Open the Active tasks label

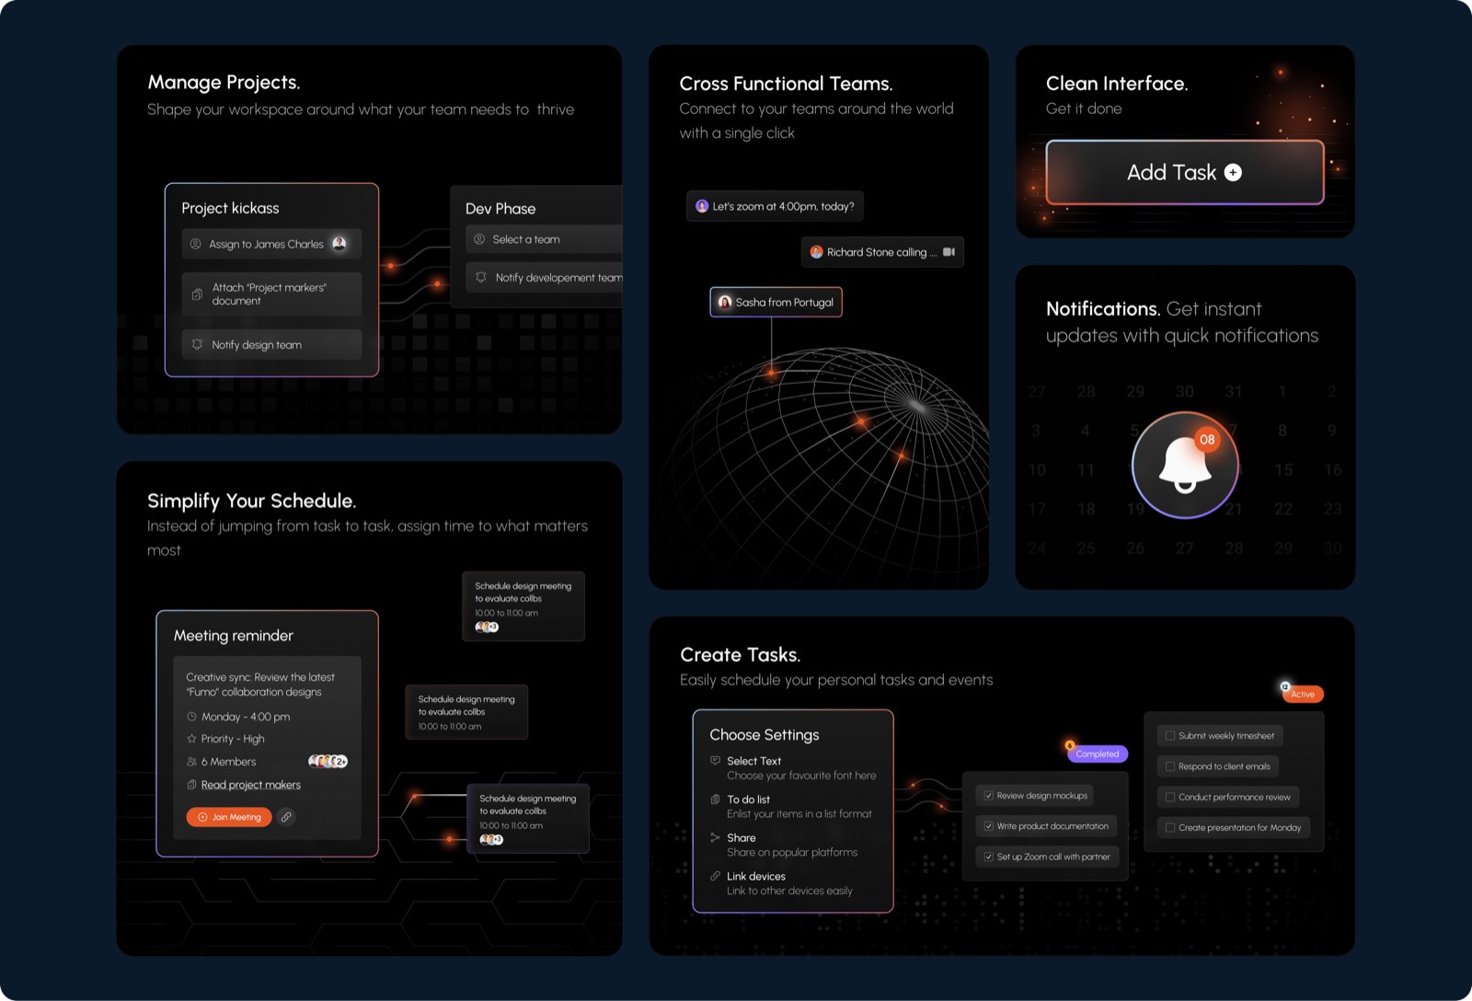1303,694
